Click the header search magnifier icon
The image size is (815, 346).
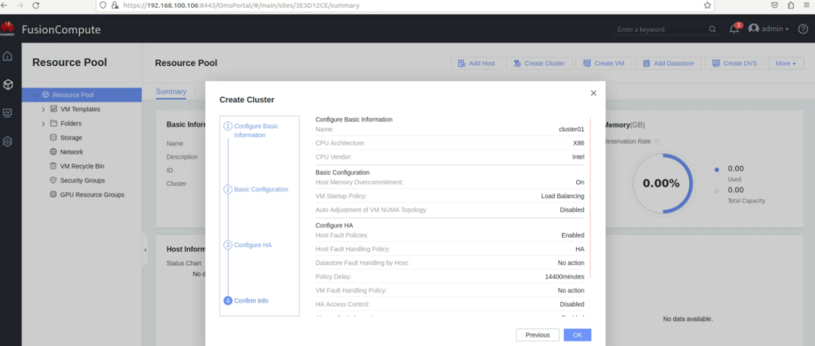coord(713,29)
